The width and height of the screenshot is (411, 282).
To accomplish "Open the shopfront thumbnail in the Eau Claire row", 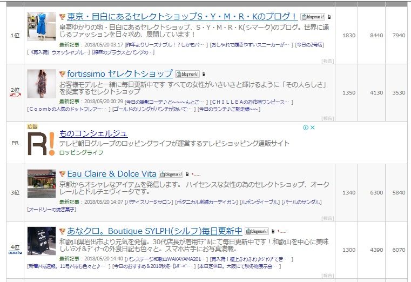I will [x=42, y=184].
